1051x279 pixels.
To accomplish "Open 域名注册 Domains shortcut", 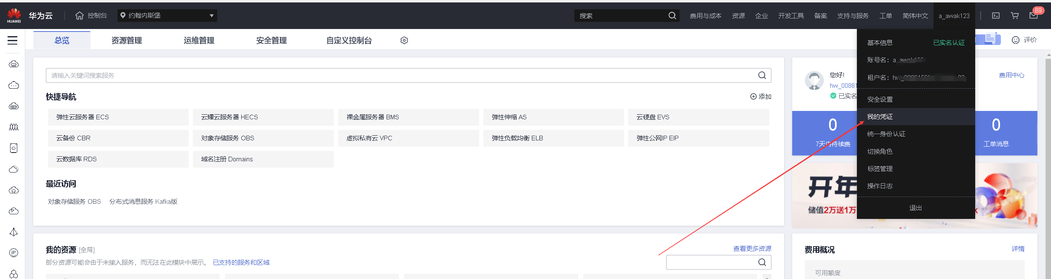I will [263, 159].
